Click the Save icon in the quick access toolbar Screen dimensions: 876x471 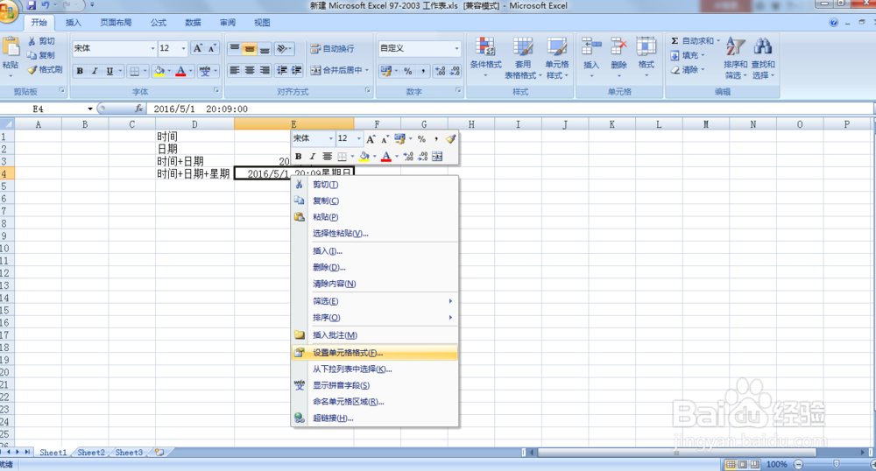pyautogui.click(x=32, y=5)
